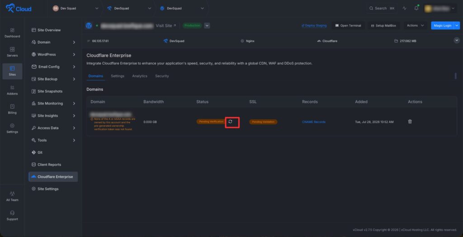The width and height of the screenshot is (463, 237).
Task: Click the Pending Verification status badge
Action: coord(212,122)
